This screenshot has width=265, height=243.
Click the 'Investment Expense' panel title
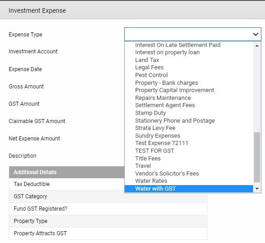click(37, 10)
